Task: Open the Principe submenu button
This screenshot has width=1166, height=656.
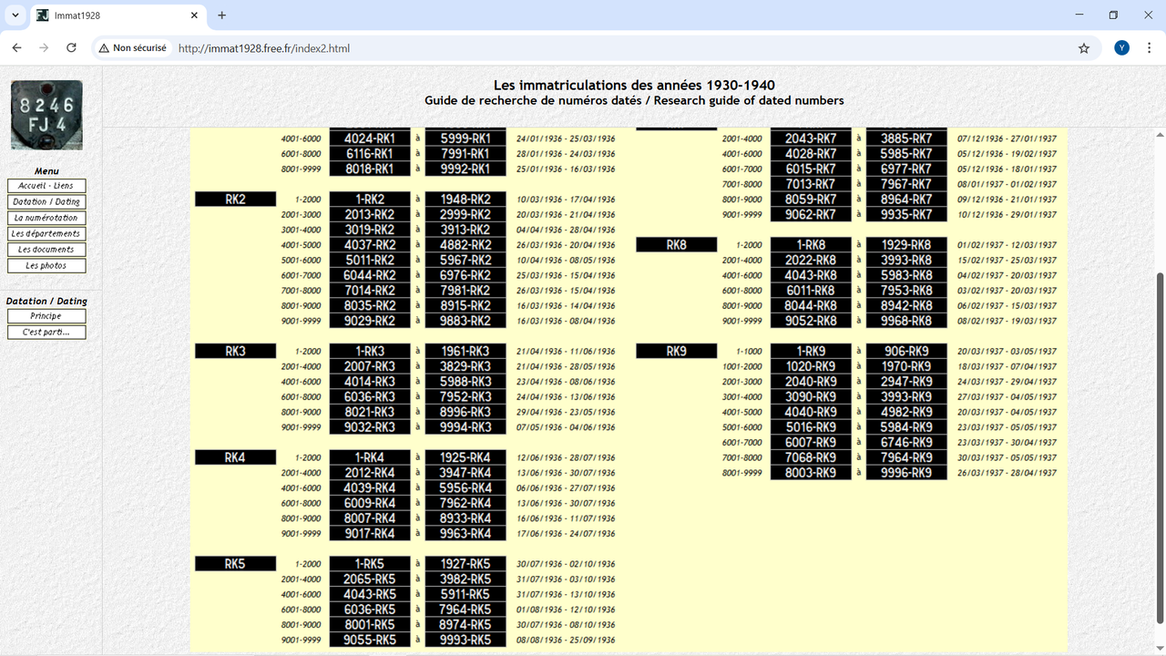Action: pyautogui.click(x=46, y=316)
